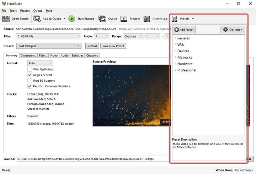Screen dimensions: 256x174
Task: Click Save New Preset button
Action: click(x=113, y=46)
